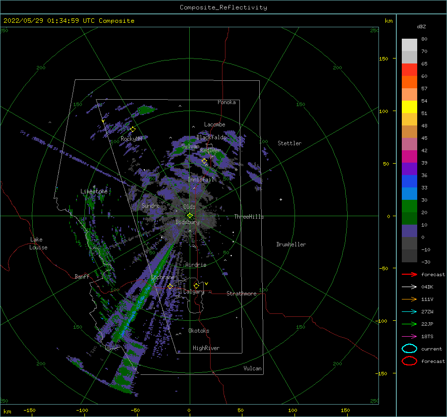
Task: Click the HighRiver label
Action: pyautogui.click(x=206, y=348)
